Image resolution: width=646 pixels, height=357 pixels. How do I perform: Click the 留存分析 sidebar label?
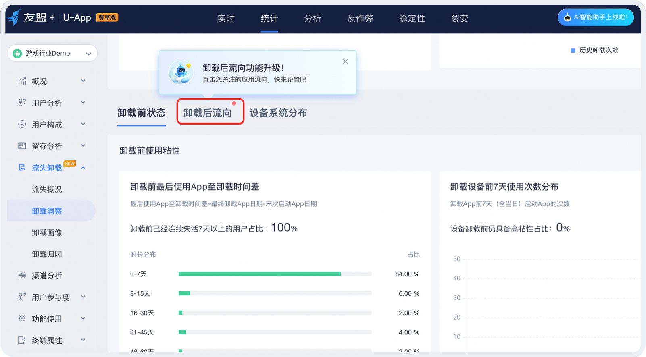(x=47, y=146)
